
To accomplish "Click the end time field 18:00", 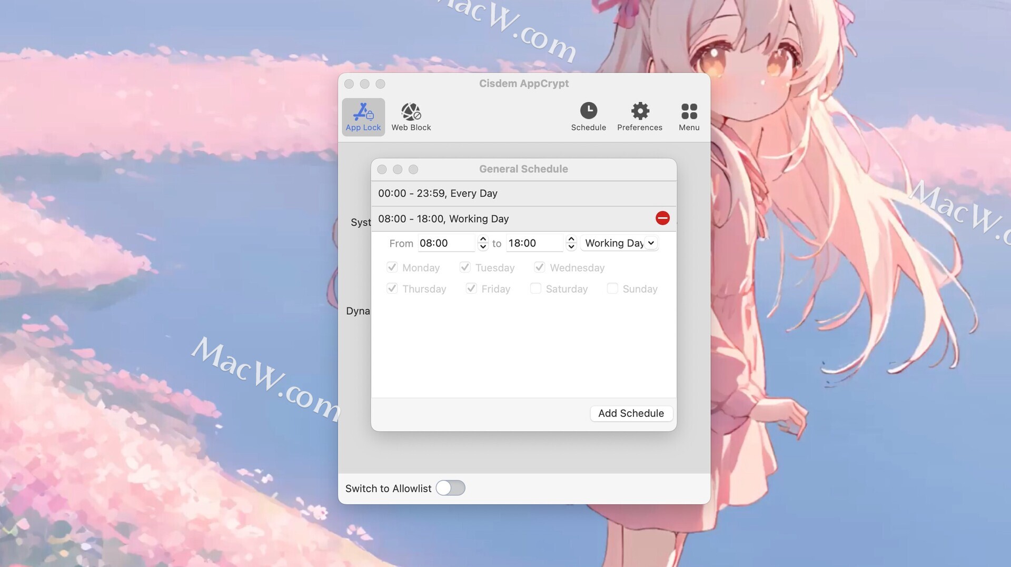I will (535, 243).
